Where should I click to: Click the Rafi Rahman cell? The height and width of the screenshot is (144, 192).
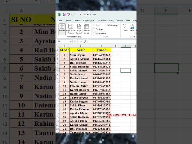[x=81, y=129]
